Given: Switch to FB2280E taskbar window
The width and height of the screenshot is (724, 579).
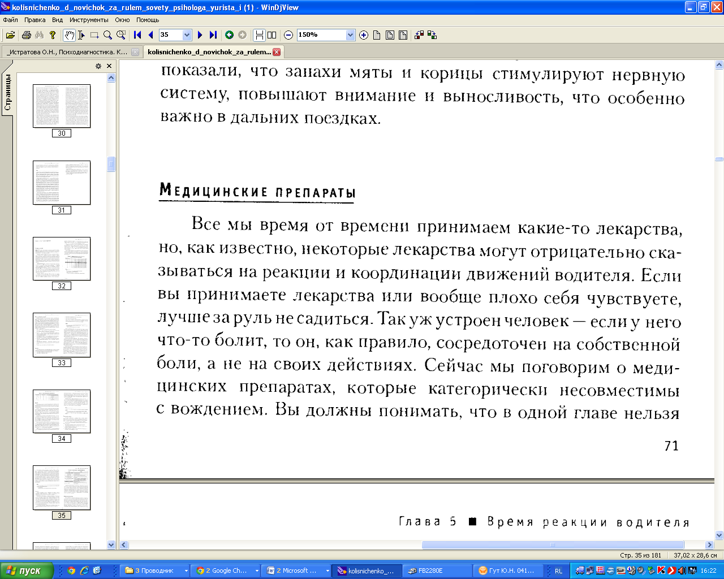Looking at the screenshot, I should pos(437,571).
